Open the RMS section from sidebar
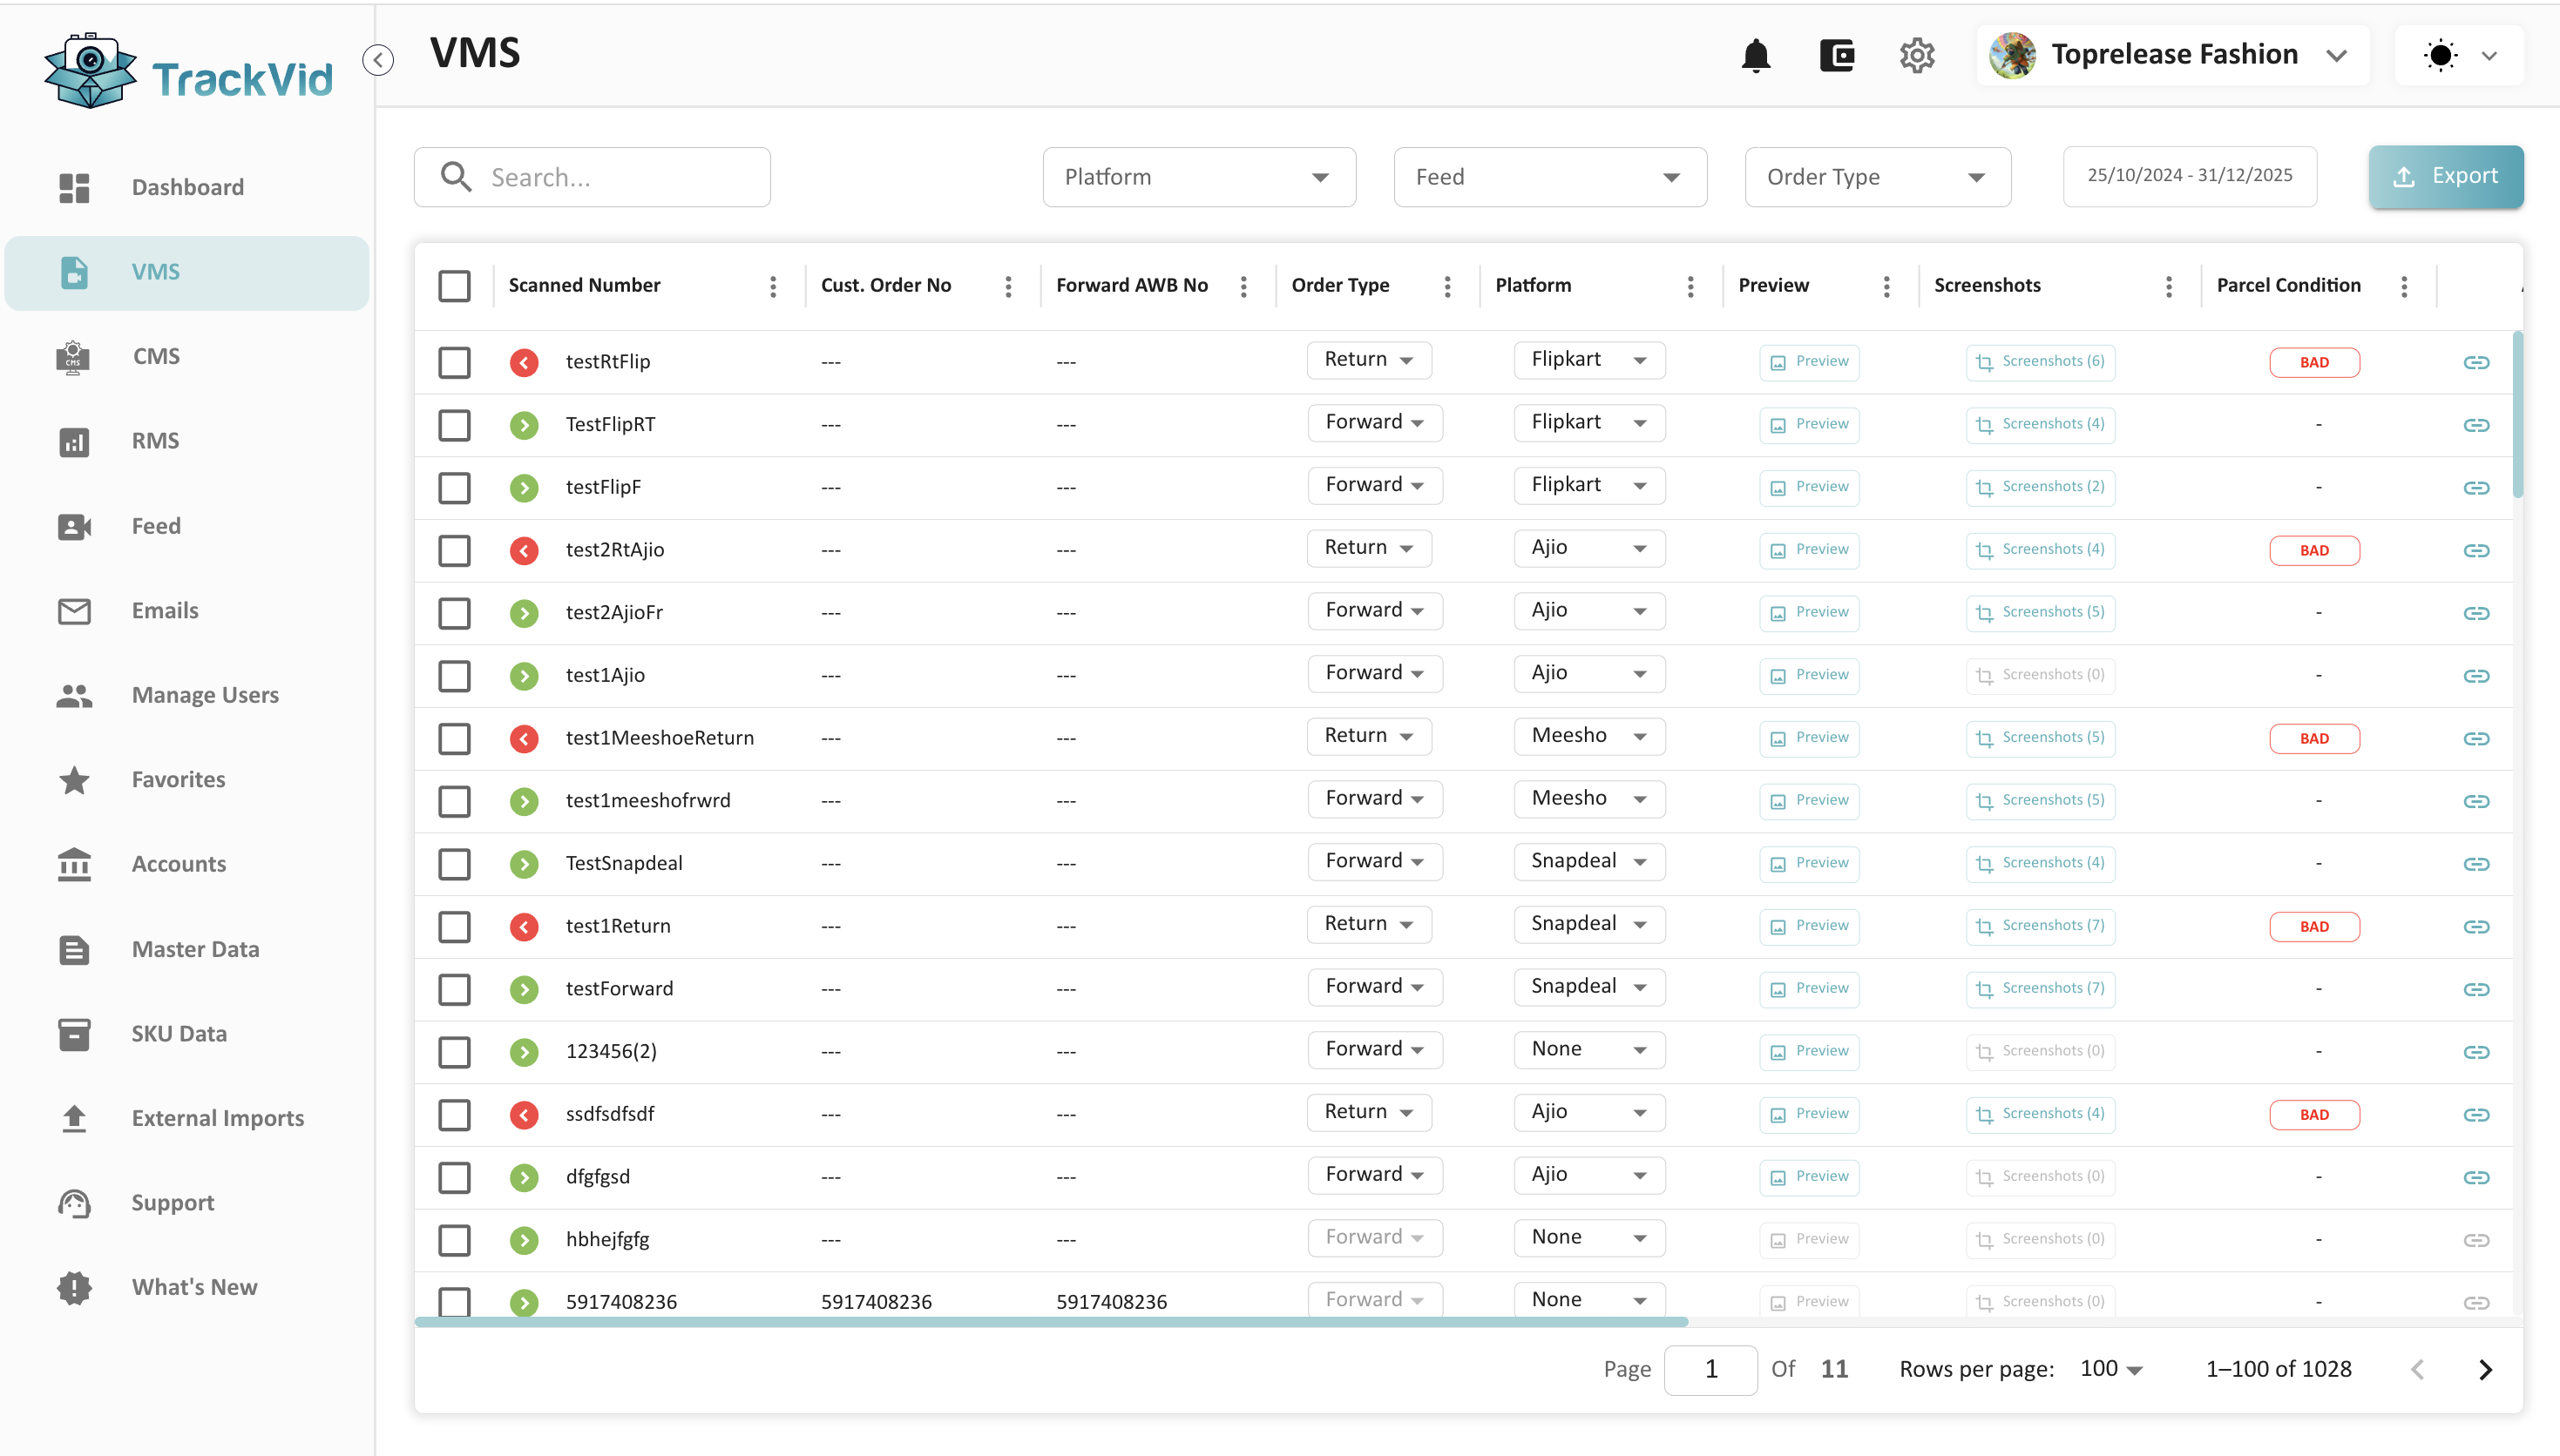This screenshot has width=2560, height=1456. 154,440
